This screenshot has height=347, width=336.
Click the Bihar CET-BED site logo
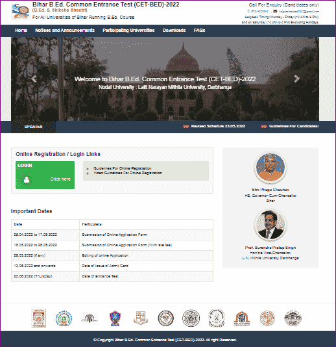(x=20, y=12)
